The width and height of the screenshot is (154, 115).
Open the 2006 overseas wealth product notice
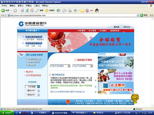pos(68,92)
